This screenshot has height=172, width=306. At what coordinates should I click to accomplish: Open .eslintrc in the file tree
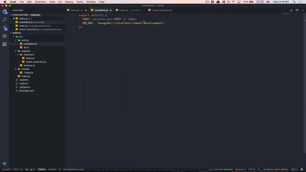(23, 84)
